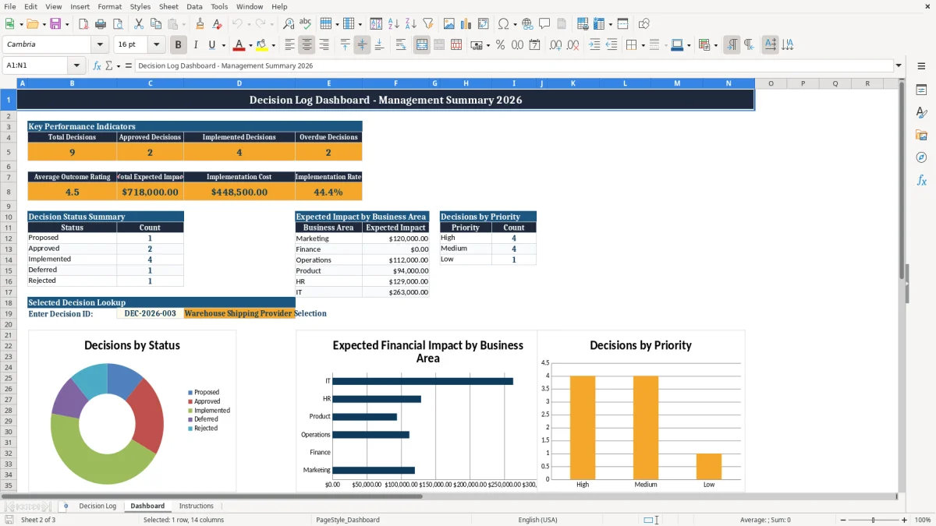The image size is (936, 526).
Task: Click the Clone Formatting paintbrush icon
Action: click(200, 24)
